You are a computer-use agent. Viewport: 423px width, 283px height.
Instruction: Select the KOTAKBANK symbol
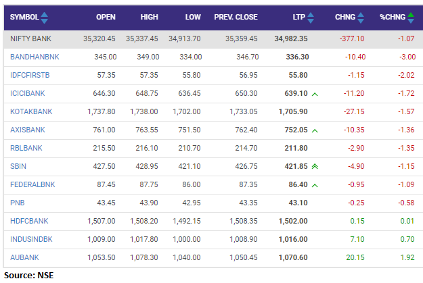point(31,111)
